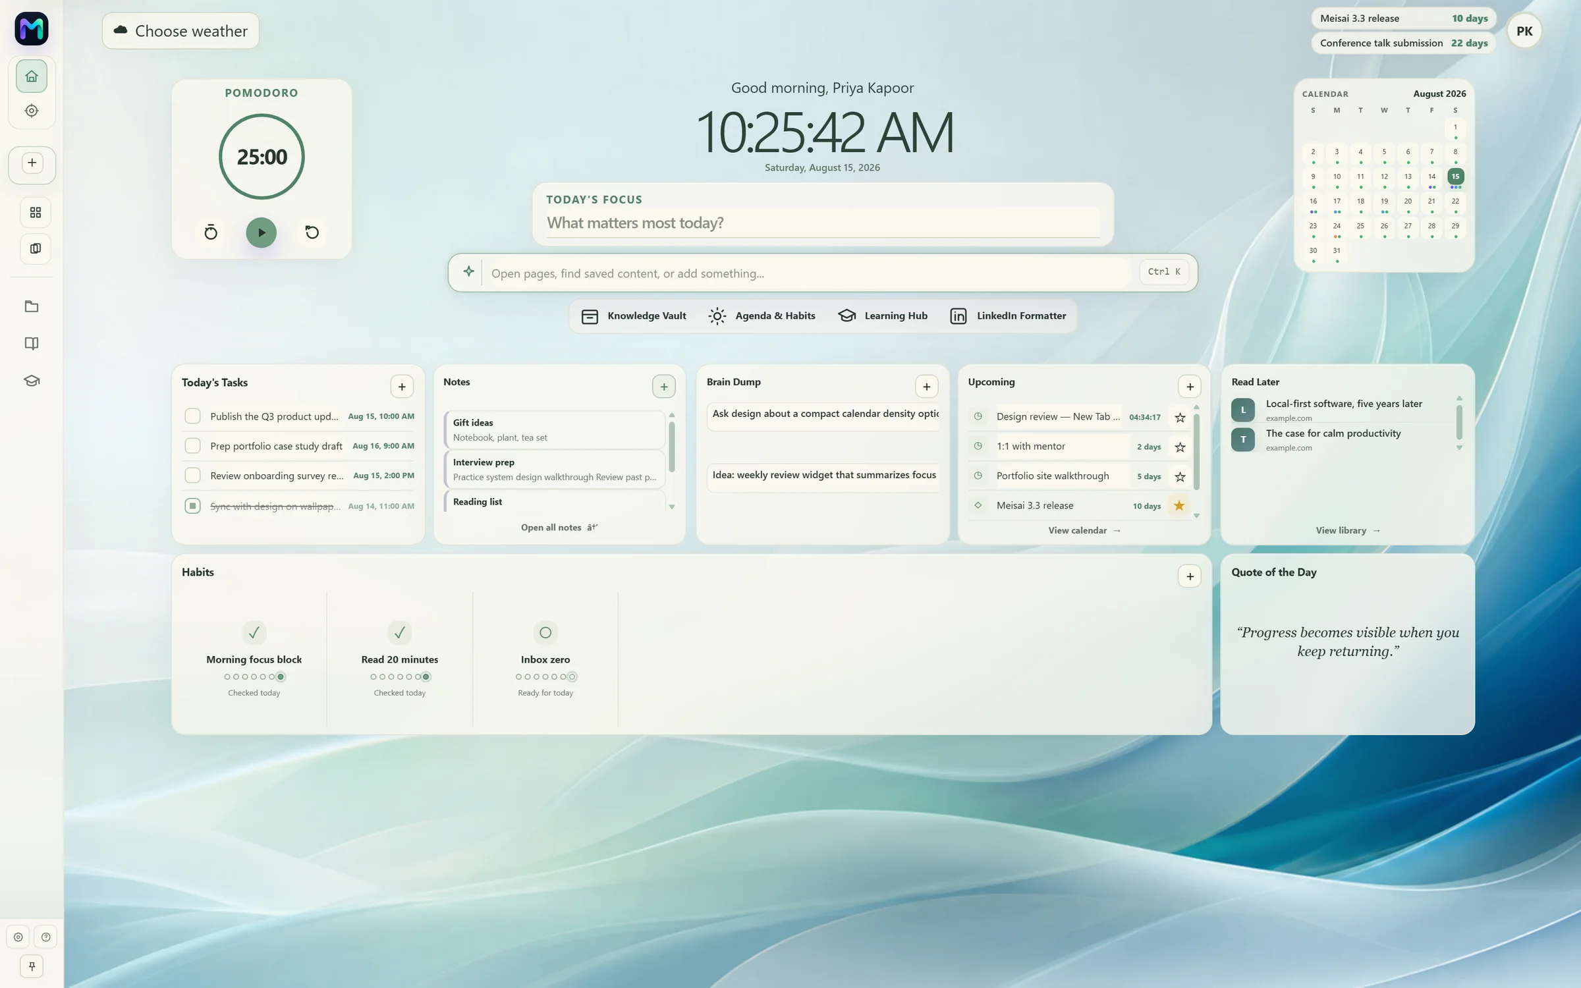The width and height of the screenshot is (1581, 988).
Task: Open weekly review widget idea entry
Action: [823, 478]
